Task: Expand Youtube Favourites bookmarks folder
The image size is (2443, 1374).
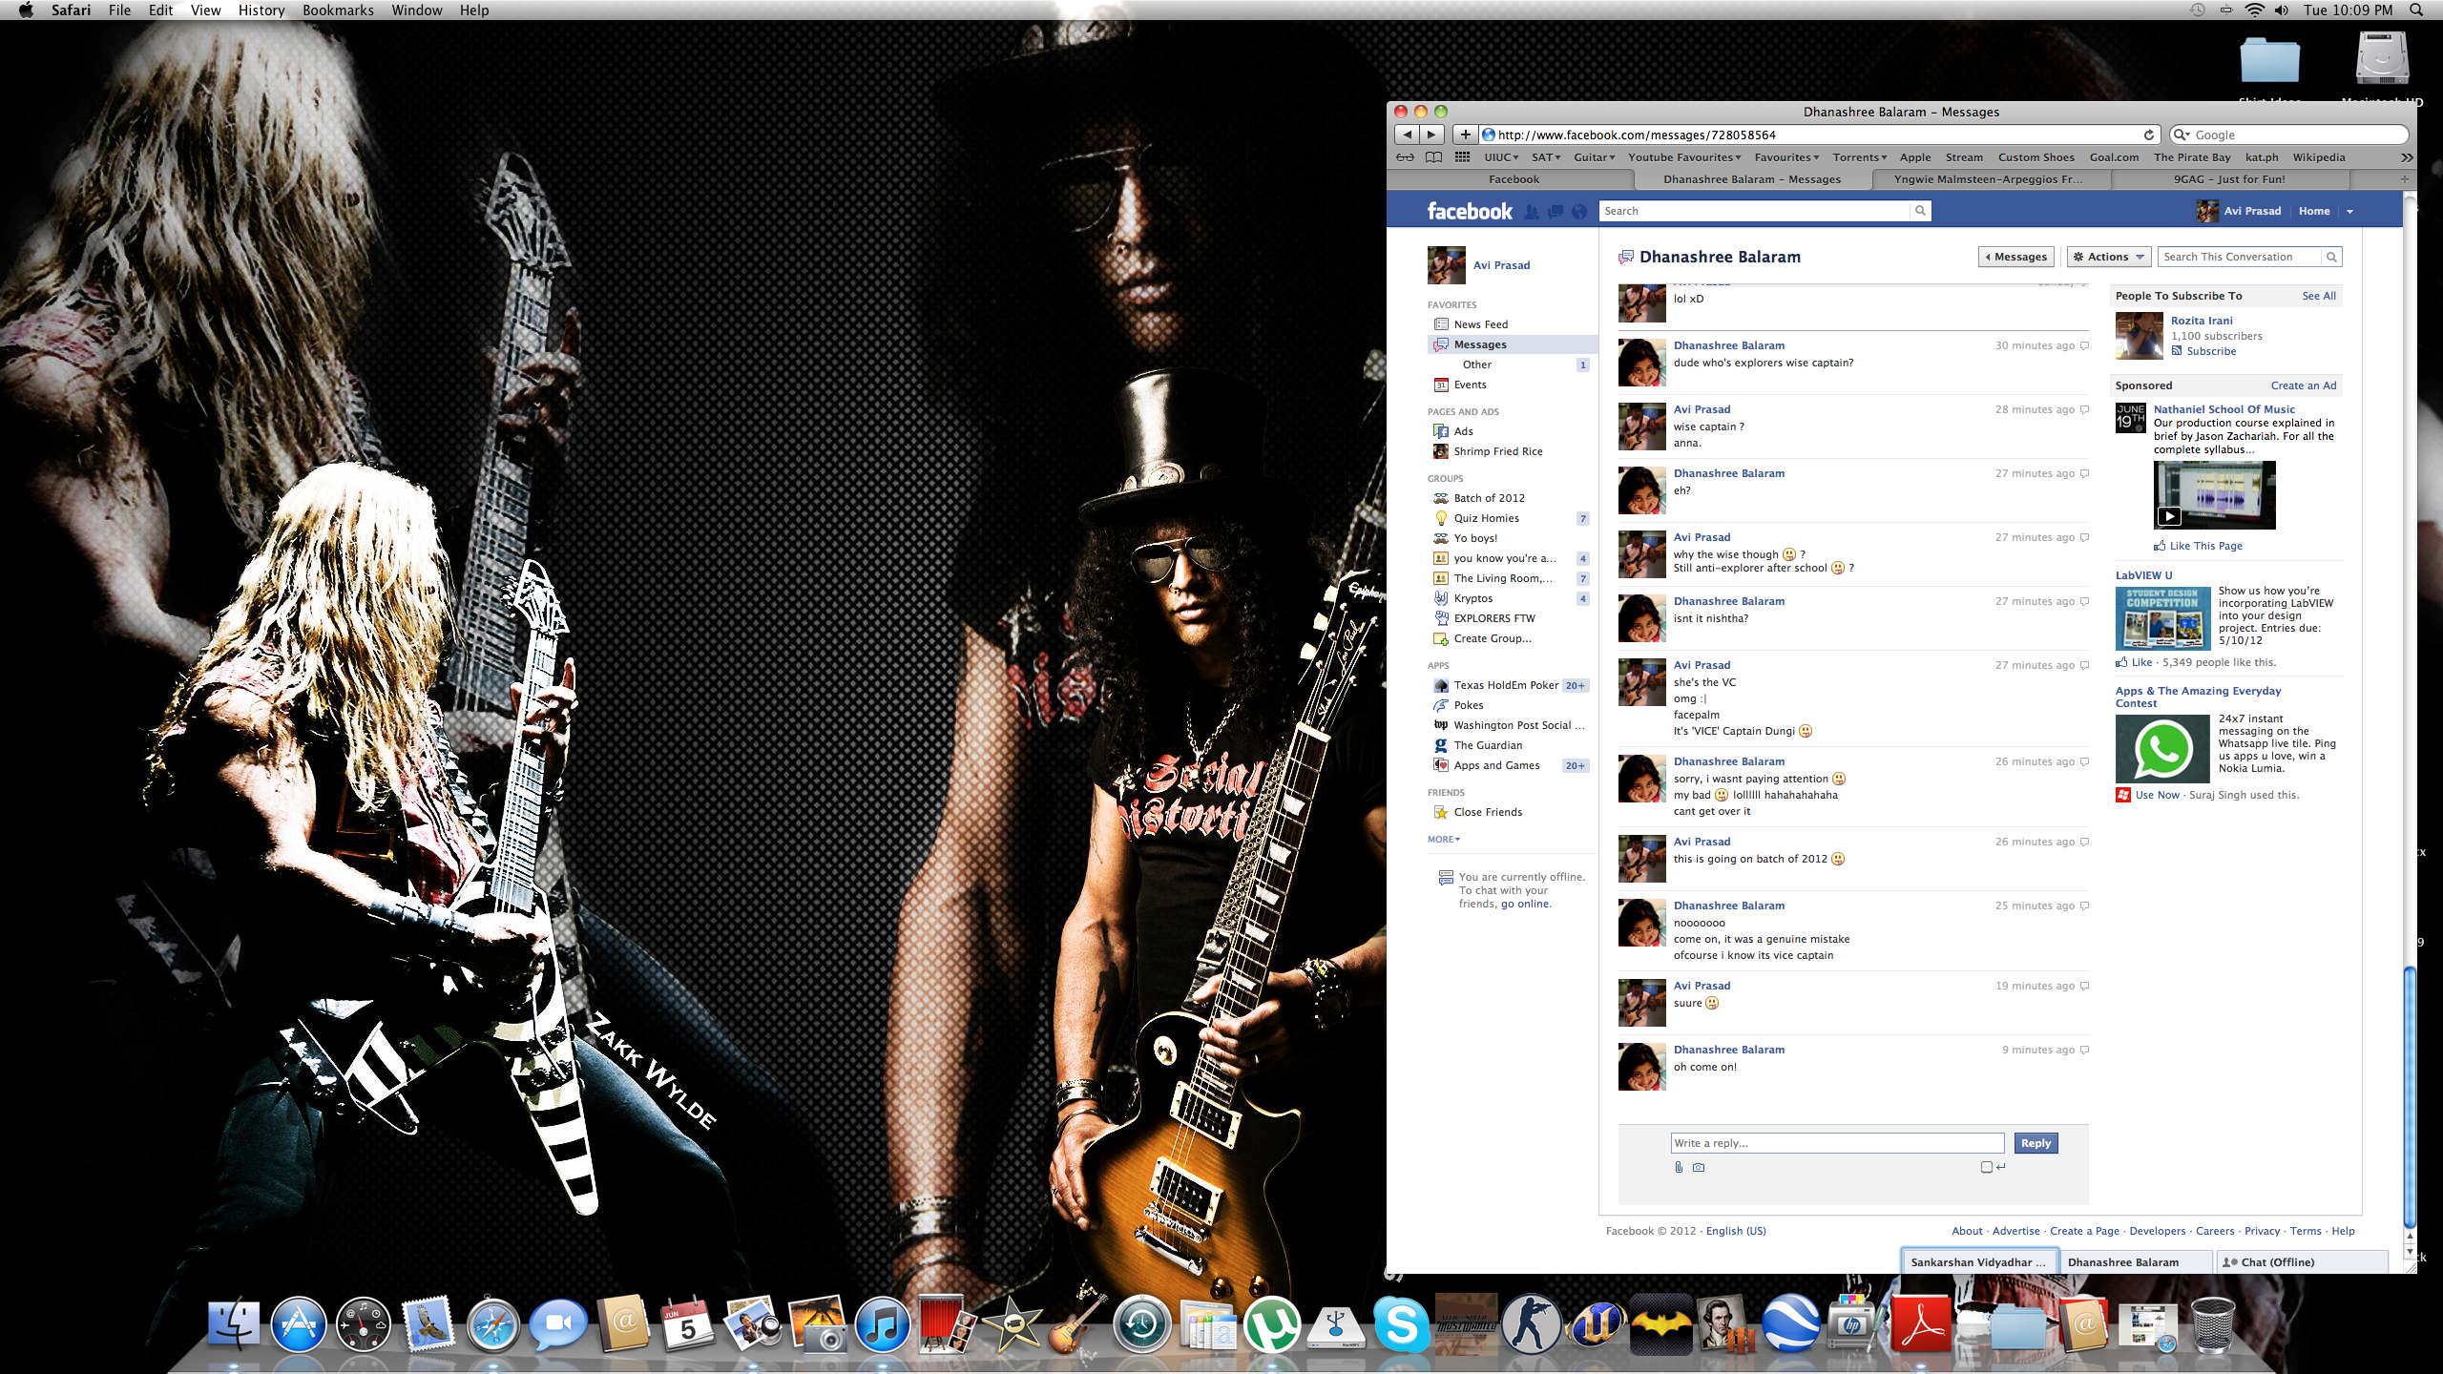Action: coord(1684,157)
